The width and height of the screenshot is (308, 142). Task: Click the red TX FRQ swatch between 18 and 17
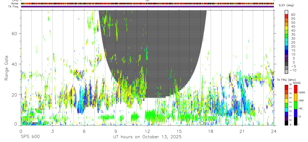(286, 87)
